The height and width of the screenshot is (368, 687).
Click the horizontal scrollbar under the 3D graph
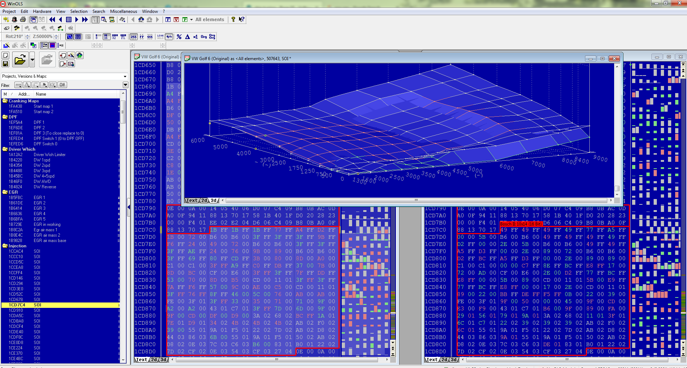416,200
